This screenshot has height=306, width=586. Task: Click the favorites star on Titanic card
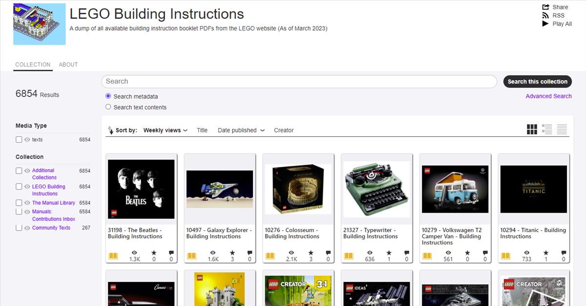point(546,253)
